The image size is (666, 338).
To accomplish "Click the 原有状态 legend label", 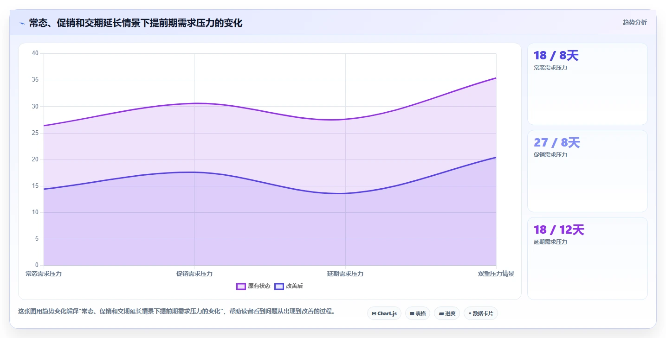I will 259,286.
